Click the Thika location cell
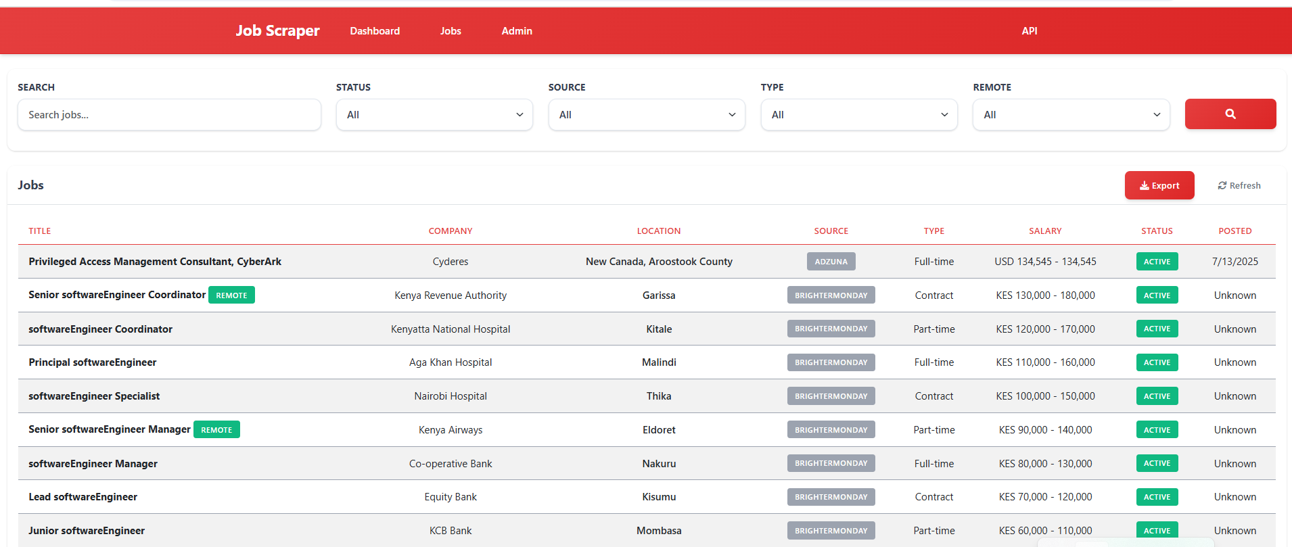Screen dimensions: 1292x547 coord(659,396)
